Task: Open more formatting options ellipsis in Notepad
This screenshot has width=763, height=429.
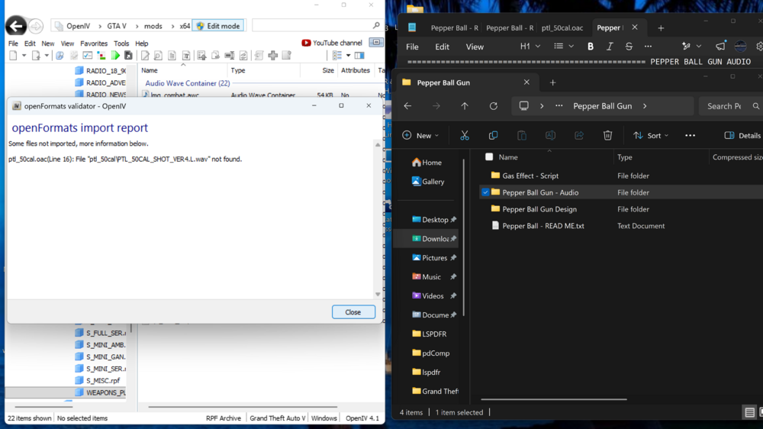Action: point(648,47)
